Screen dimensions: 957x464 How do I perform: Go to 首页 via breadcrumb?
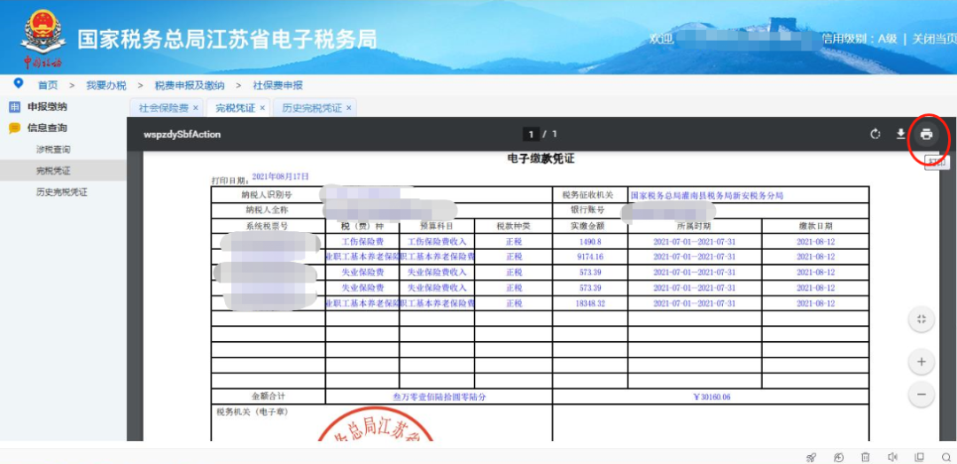[x=48, y=85]
